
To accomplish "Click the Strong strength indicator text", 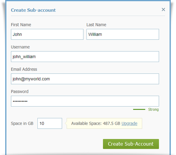I will coord(153,110).
